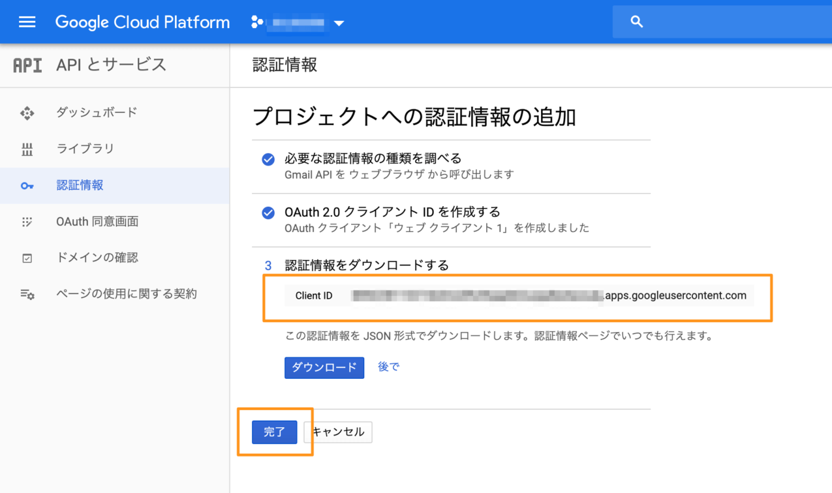Click the Dashboard sidebar icon

point(27,113)
